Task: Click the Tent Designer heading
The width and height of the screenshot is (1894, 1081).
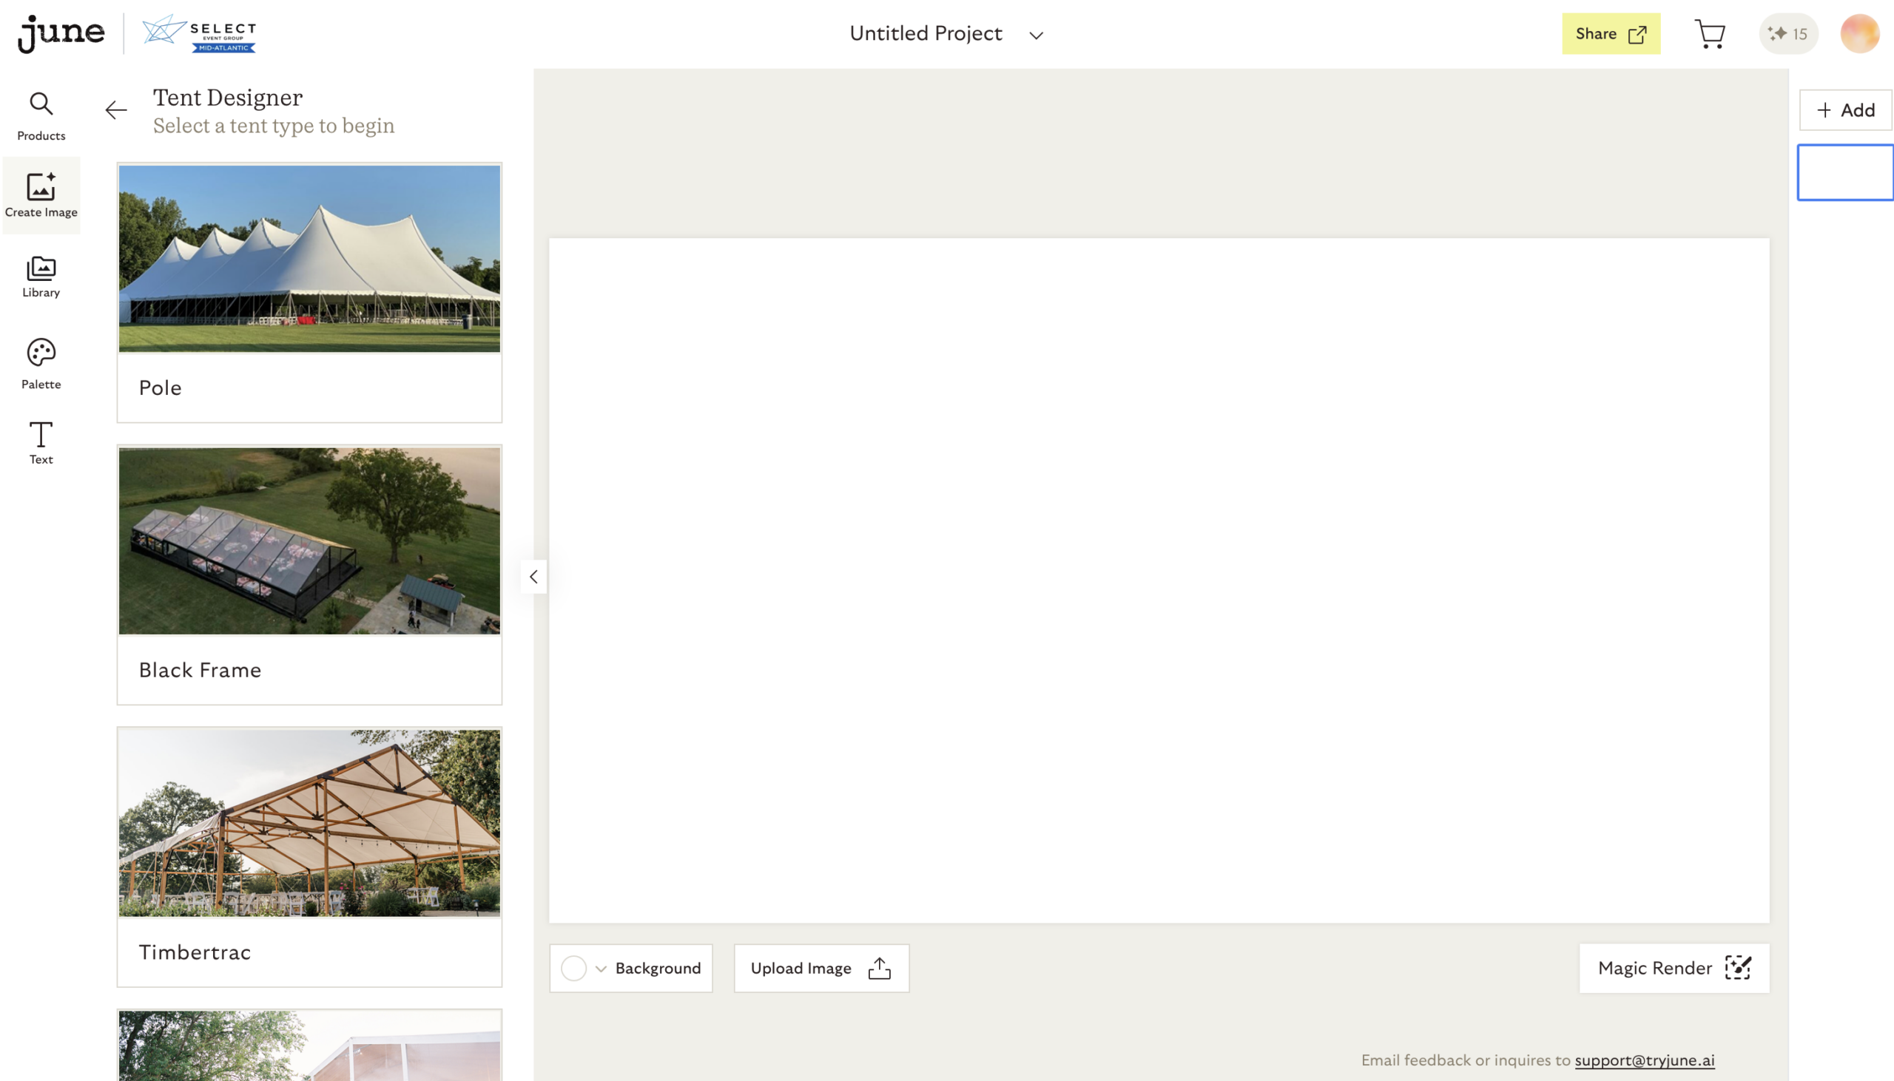Action: click(x=227, y=98)
